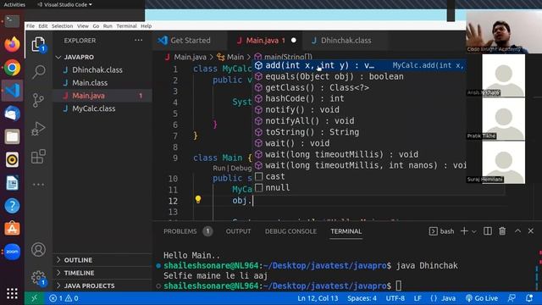Kill the terminal with trash icon
Image resolution: width=542 pixels, height=305 pixels.
click(502, 231)
